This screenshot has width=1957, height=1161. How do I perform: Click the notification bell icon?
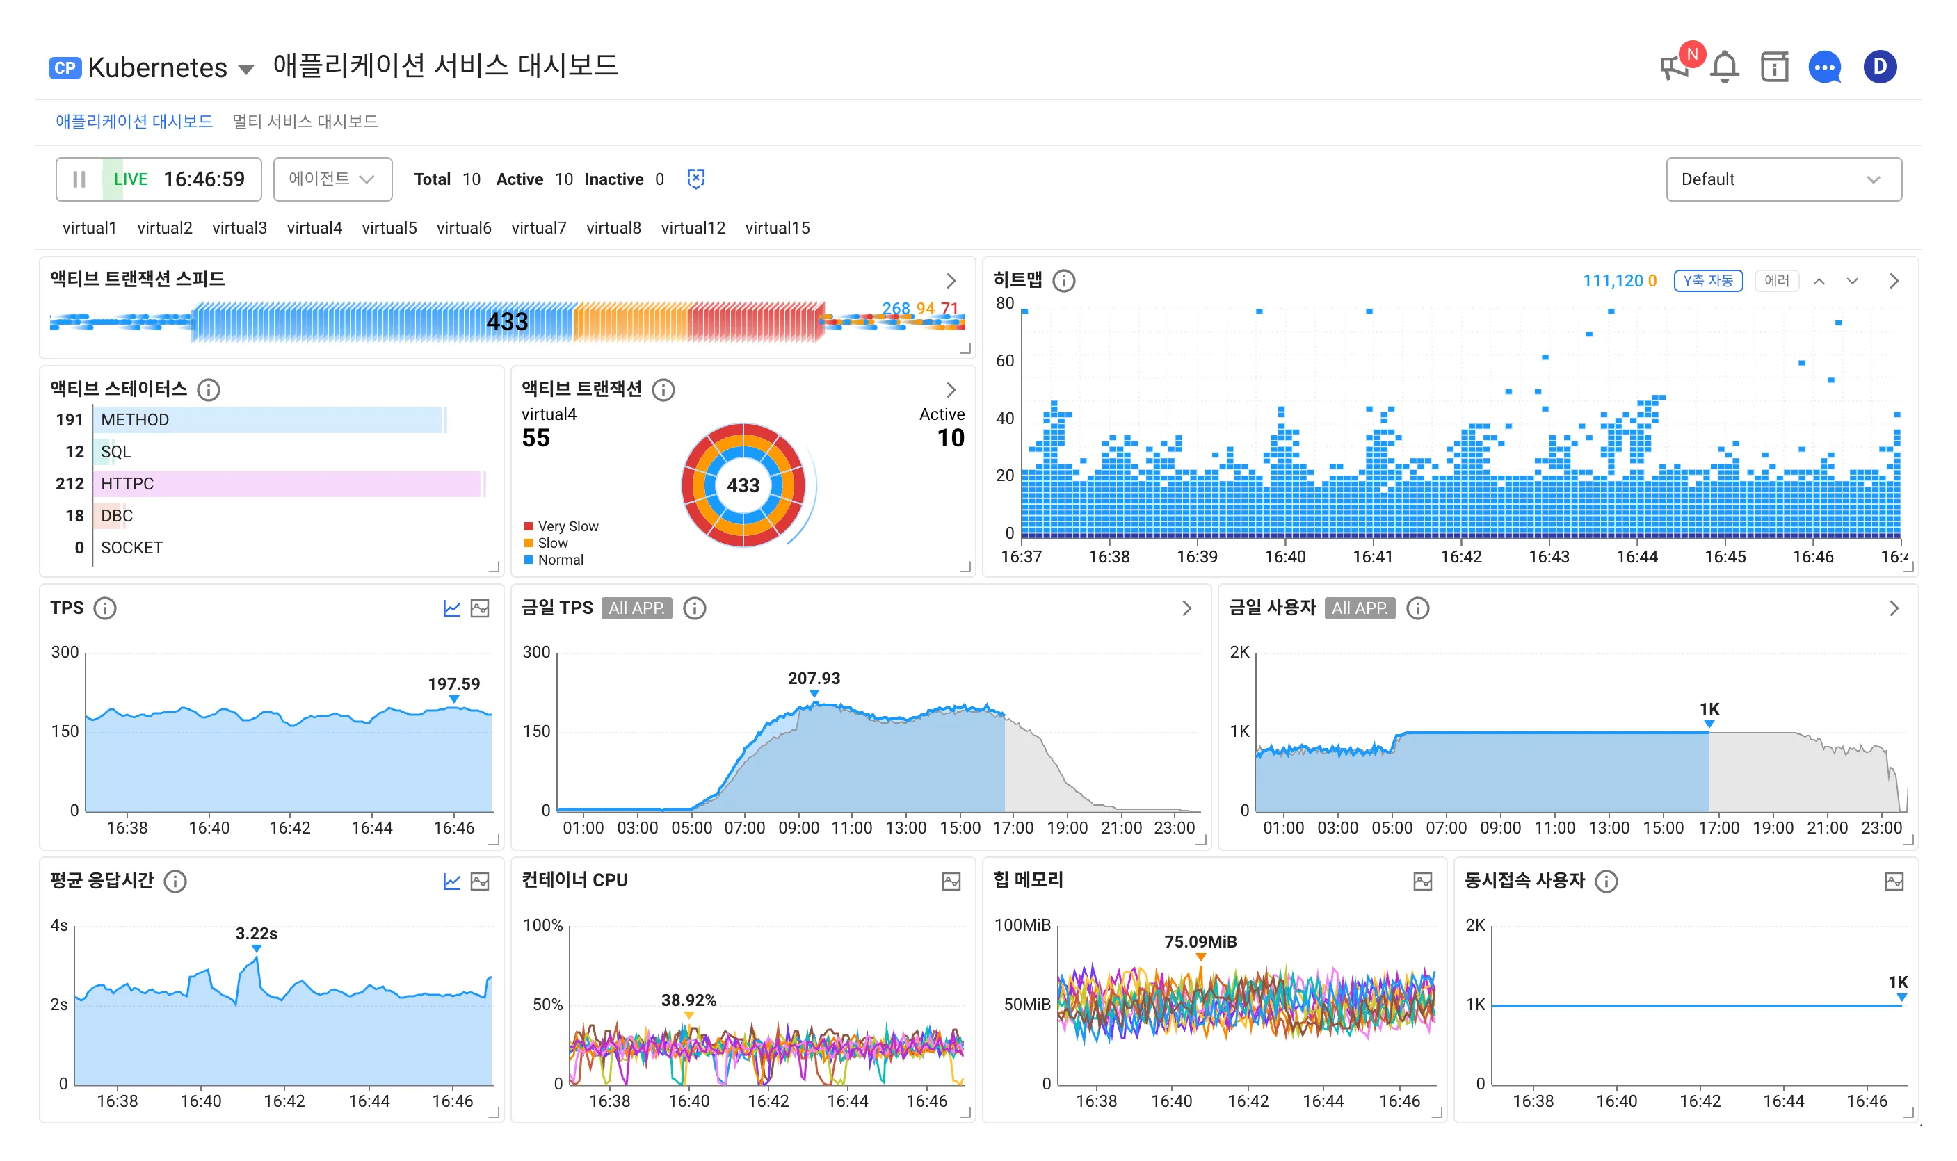tap(1724, 67)
